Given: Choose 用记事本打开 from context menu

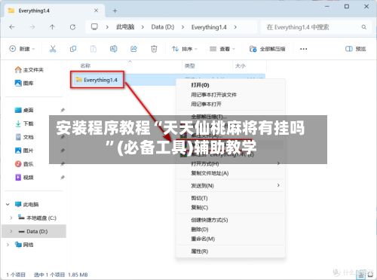Looking at the screenshot, I should (x=206, y=104).
